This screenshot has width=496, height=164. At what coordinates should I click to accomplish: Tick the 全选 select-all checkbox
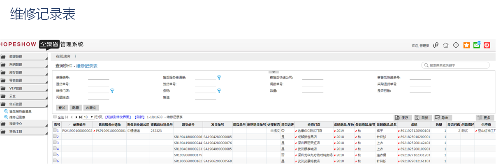click(55, 117)
